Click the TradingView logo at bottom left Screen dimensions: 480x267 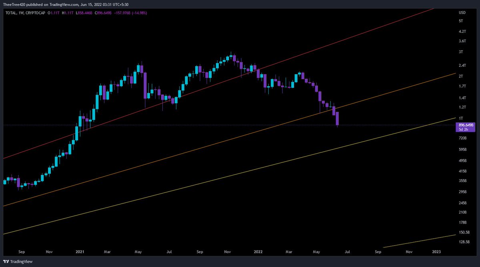click(x=18, y=261)
